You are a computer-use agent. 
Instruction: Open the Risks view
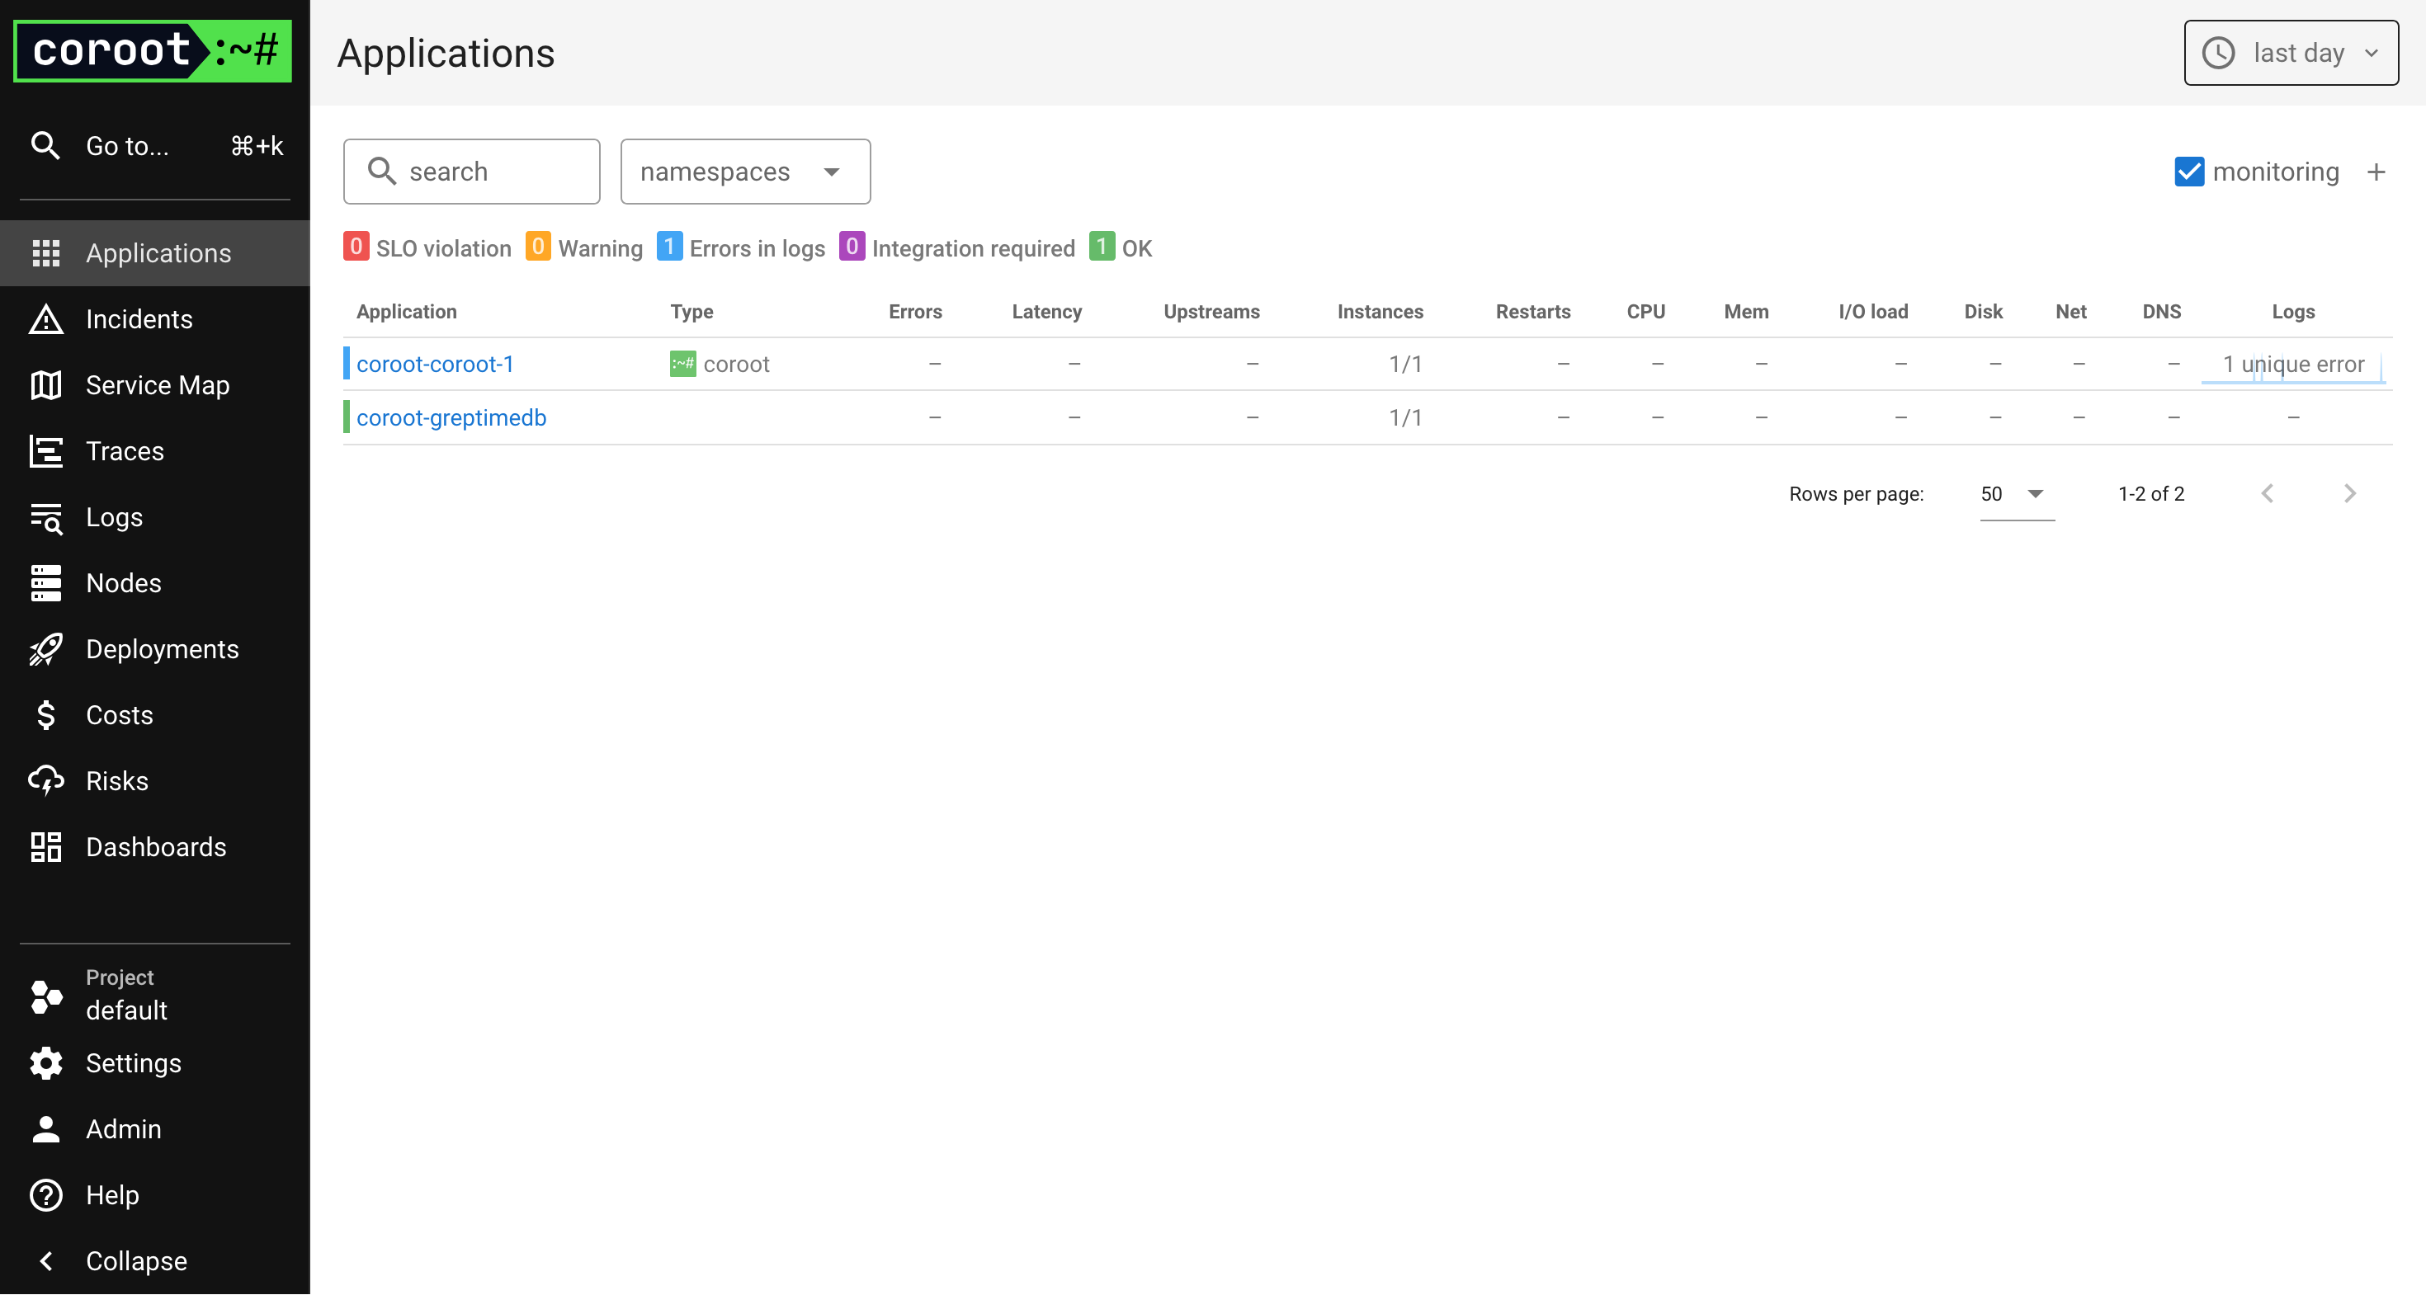coord(116,780)
